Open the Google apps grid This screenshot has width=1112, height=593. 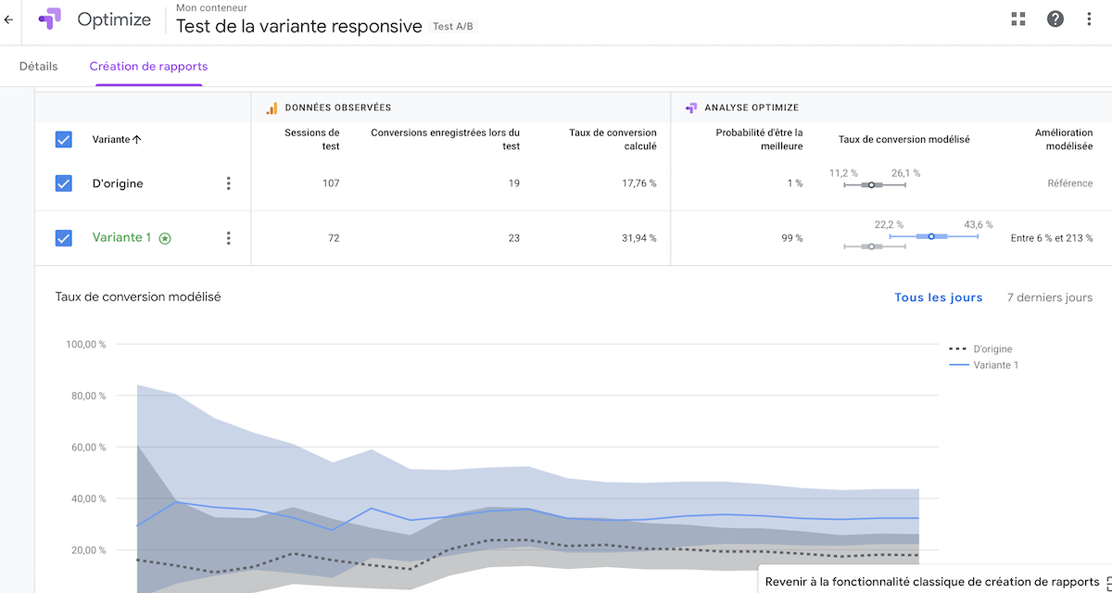1018,19
